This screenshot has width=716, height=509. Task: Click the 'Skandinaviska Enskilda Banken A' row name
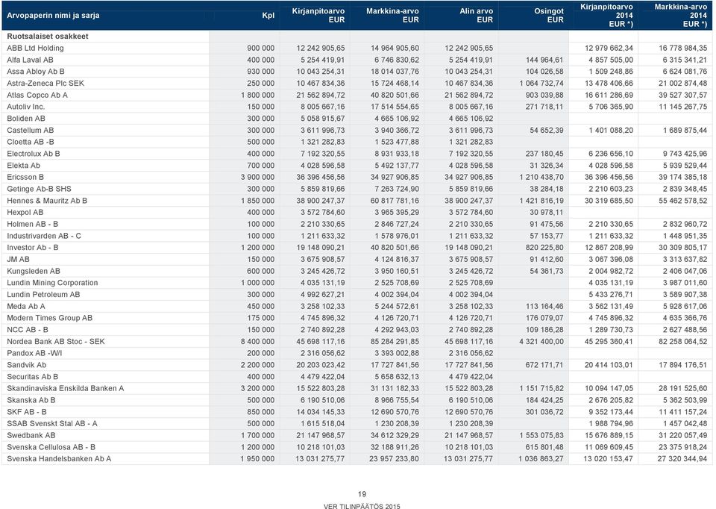pyautogui.click(x=66, y=388)
